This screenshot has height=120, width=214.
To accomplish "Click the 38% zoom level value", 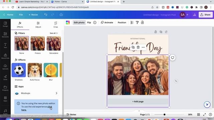I will (x=190, y=115).
